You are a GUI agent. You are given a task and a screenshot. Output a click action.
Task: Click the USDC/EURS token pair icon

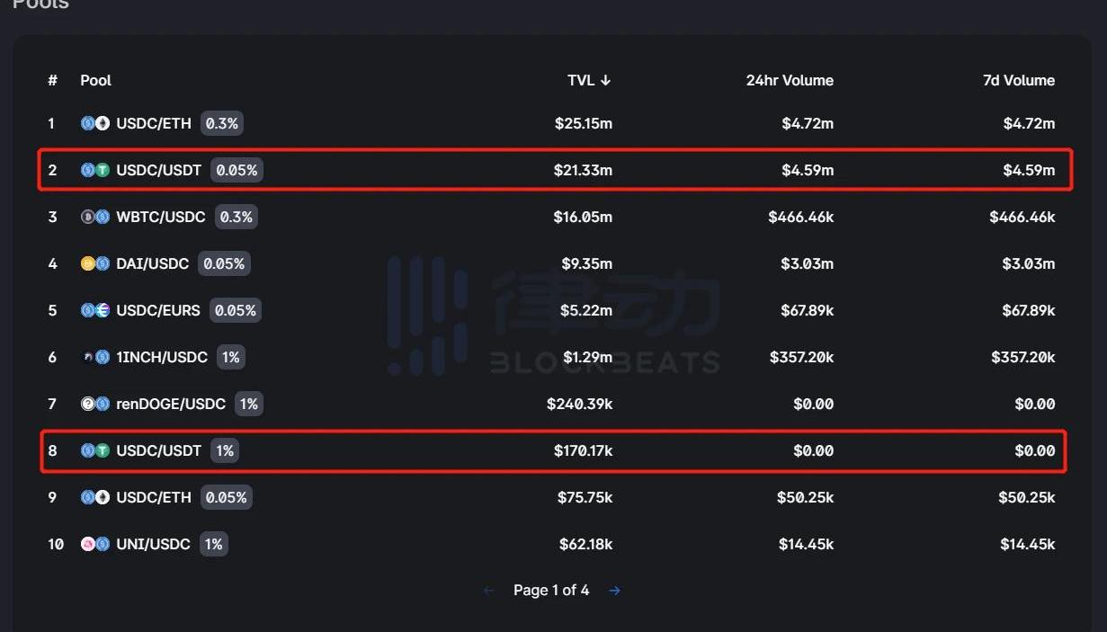(94, 310)
